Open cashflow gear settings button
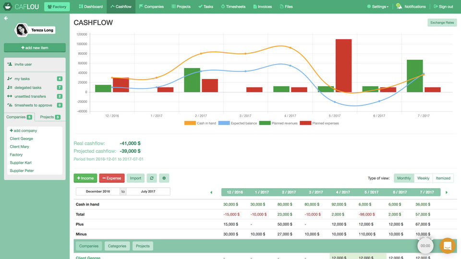Screen dimensions: 461x259 [x=164, y=178]
